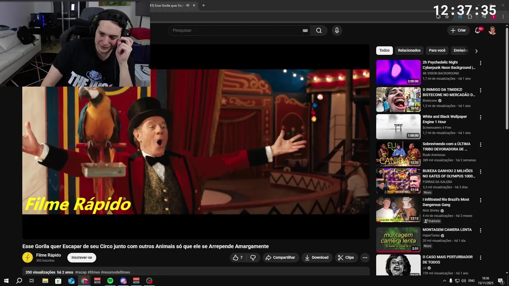Open the account avatar menu
This screenshot has height=286, width=509.
[492, 31]
